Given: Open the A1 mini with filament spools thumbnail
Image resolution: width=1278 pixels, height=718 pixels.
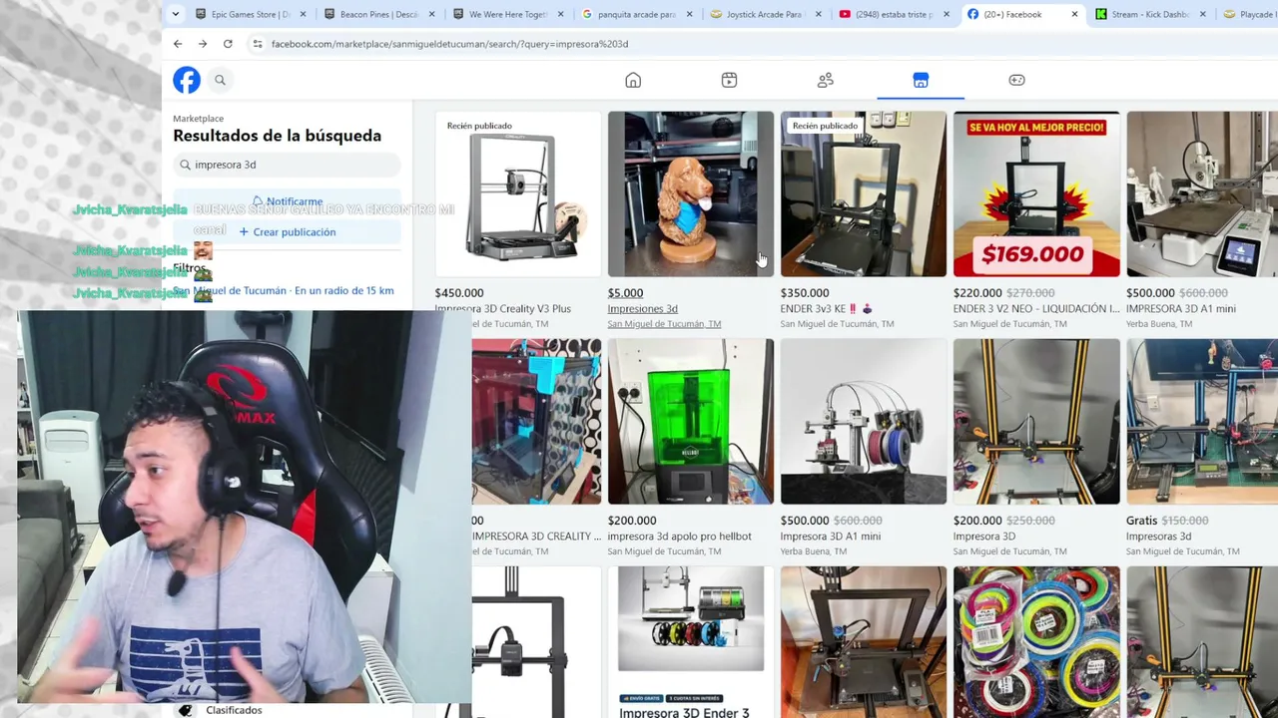Looking at the screenshot, I should 864,422.
